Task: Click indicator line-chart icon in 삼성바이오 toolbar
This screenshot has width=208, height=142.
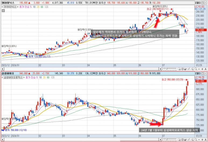Action: click(x=186, y=140)
